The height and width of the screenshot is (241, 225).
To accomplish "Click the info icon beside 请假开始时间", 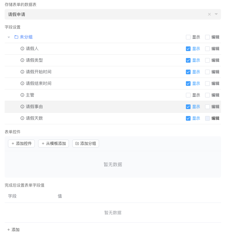I will [x=22, y=72].
